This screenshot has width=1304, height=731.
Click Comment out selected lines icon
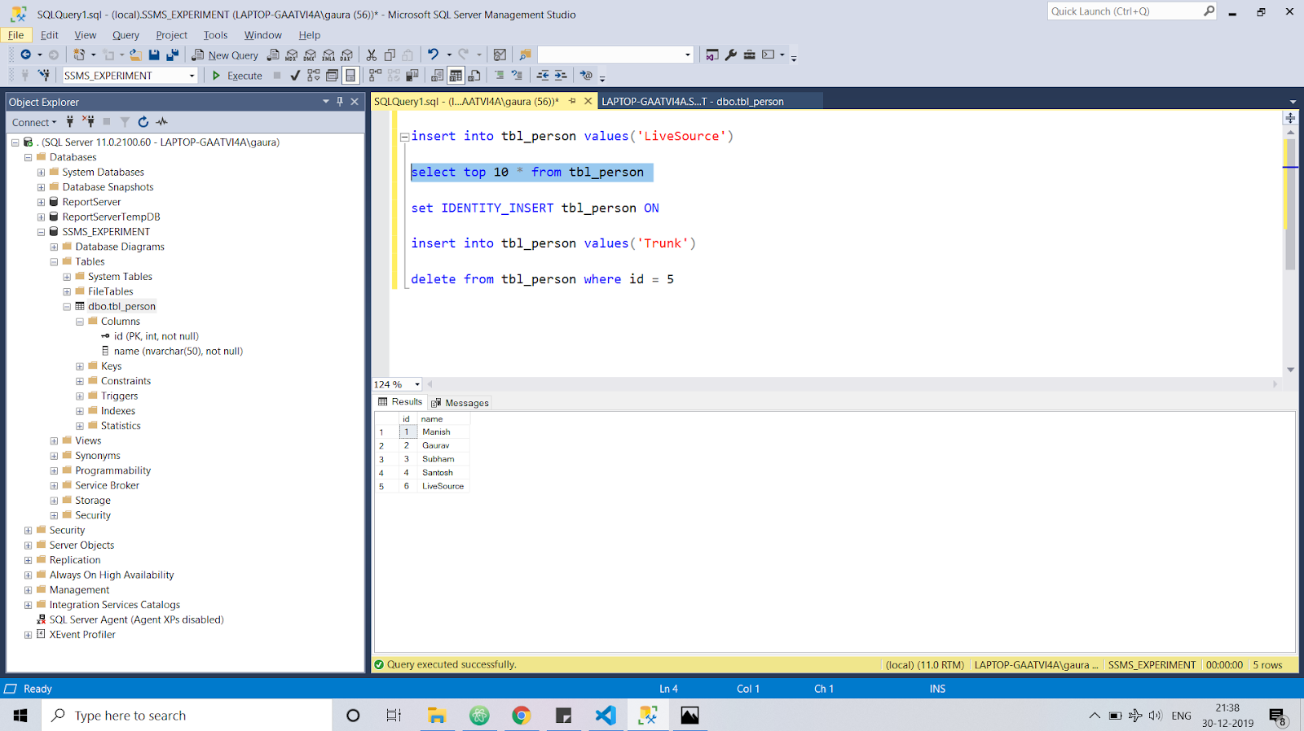pyautogui.click(x=500, y=76)
